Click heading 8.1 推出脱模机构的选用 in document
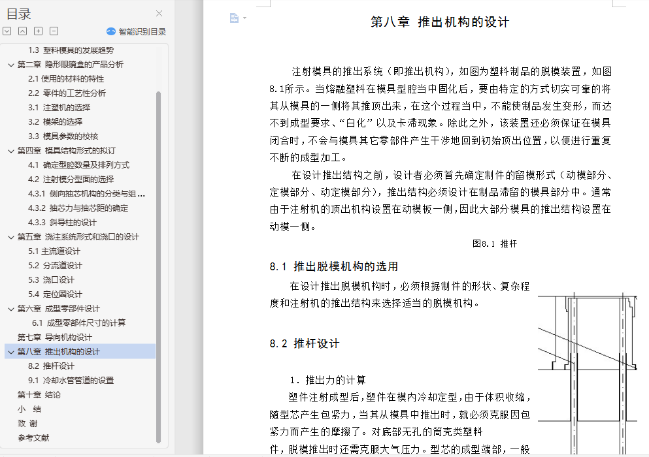 pos(333,267)
